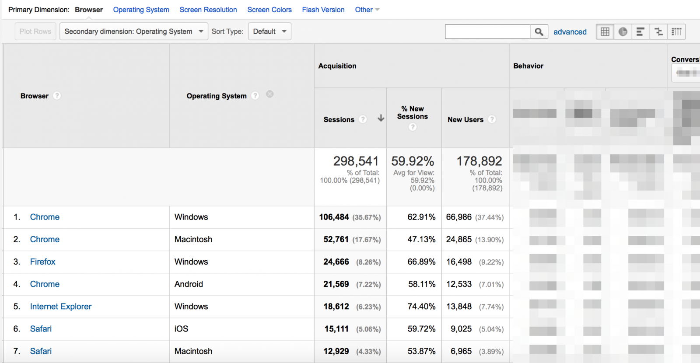Image resolution: width=700 pixels, height=363 pixels.
Task: Expand the Sort Type Default dropdown
Action: click(269, 31)
